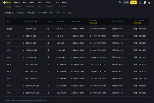Switch to the 期权 tab
The height and width of the screenshot is (103, 154).
pyautogui.click(x=51, y=13)
